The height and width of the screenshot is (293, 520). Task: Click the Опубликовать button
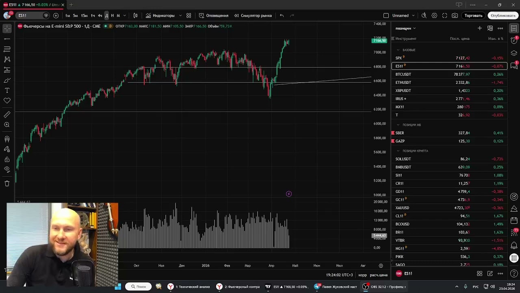(x=503, y=15)
